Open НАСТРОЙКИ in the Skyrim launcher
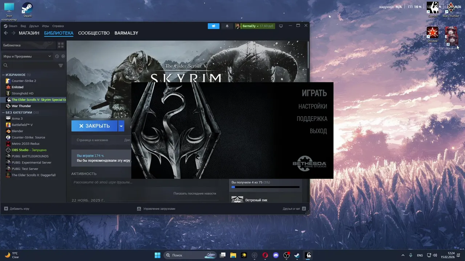This screenshot has width=465, height=261. click(x=313, y=106)
